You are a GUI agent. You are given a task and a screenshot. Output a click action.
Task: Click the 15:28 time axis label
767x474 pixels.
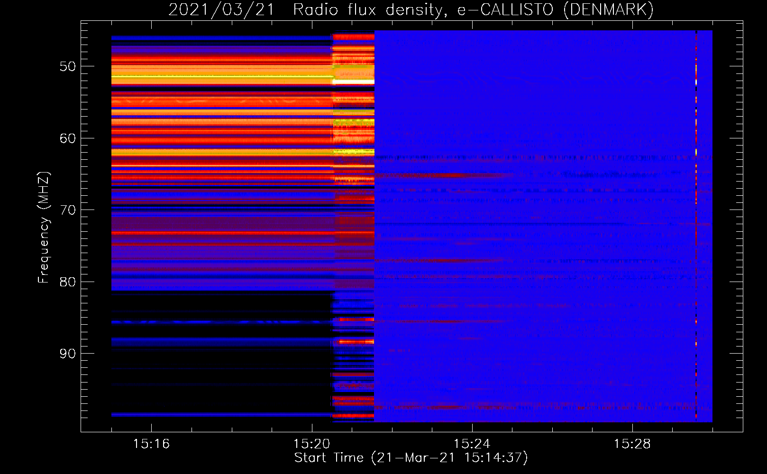632,444
